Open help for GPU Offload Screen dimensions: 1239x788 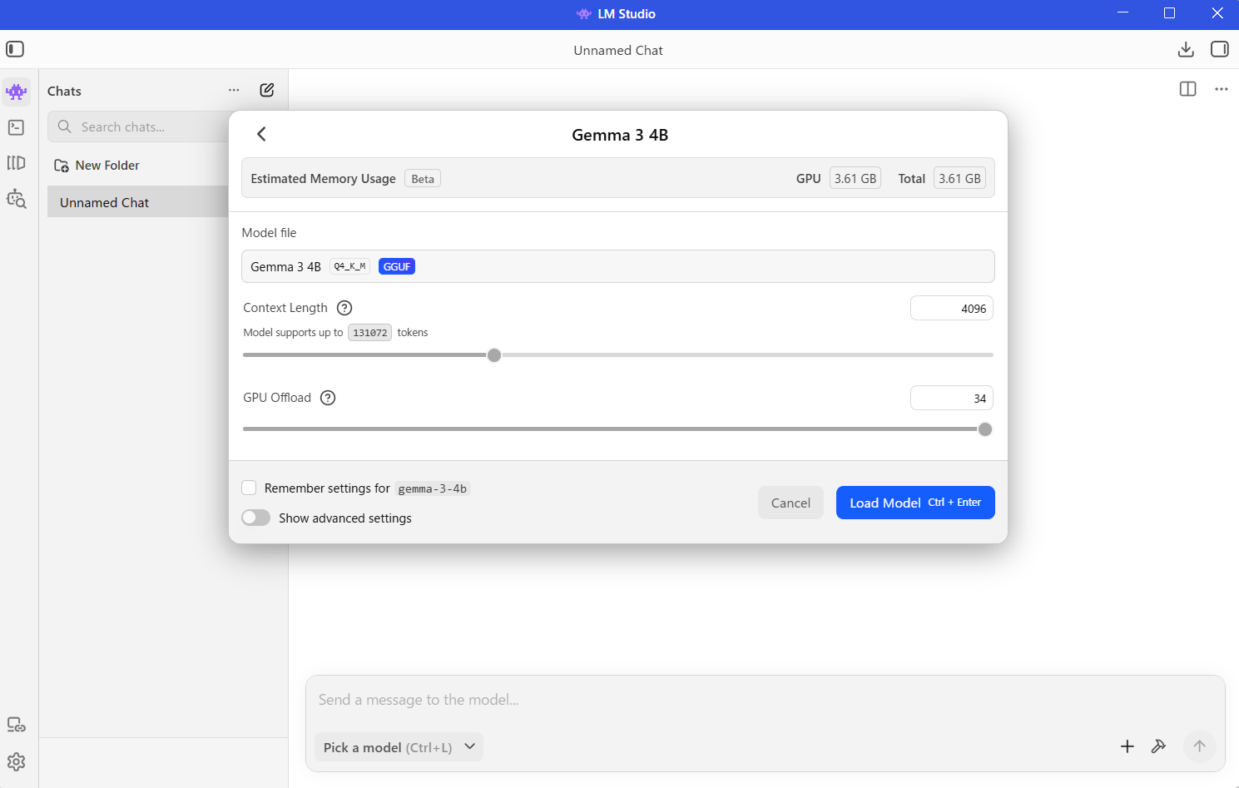pyautogui.click(x=328, y=398)
